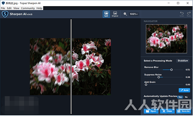
Task: Click the Navigator flower thumbnail
Action: [x=166, y=39]
